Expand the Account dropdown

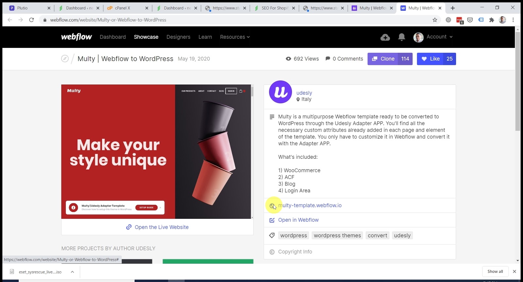[440, 37]
